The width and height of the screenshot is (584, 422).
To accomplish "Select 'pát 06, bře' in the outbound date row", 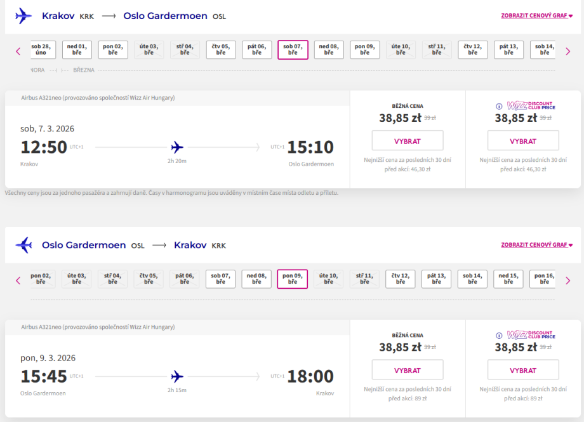I will coord(256,49).
